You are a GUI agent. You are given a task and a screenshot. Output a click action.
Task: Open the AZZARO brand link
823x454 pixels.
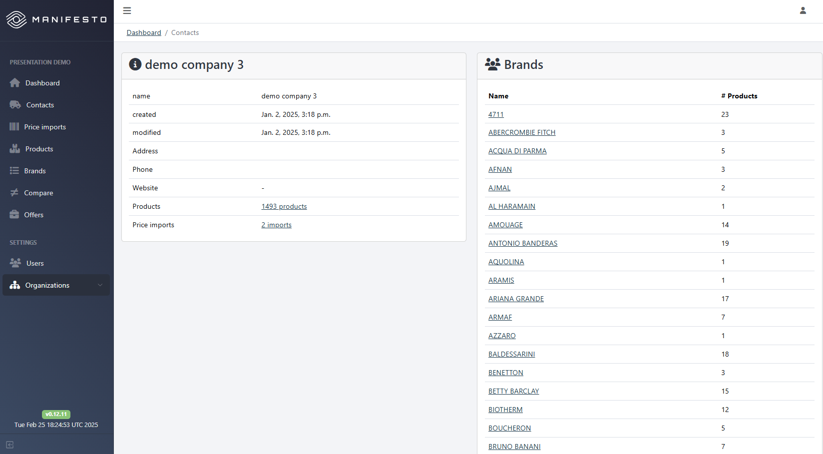[x=502, y=336]
